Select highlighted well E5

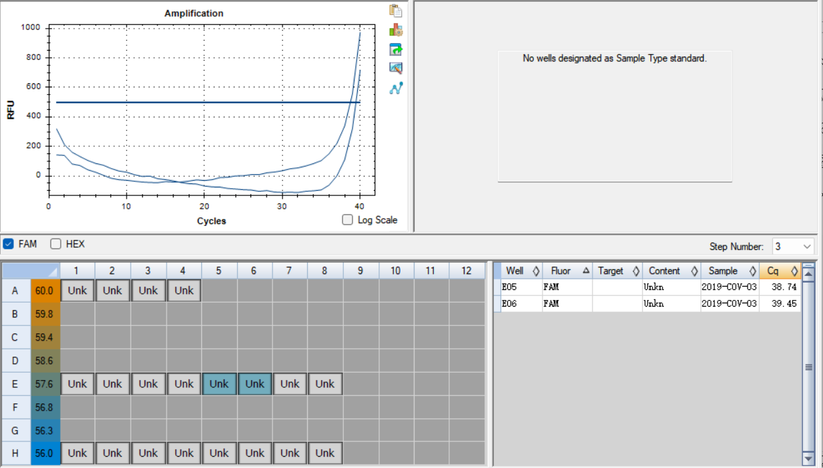pos(219,384)
